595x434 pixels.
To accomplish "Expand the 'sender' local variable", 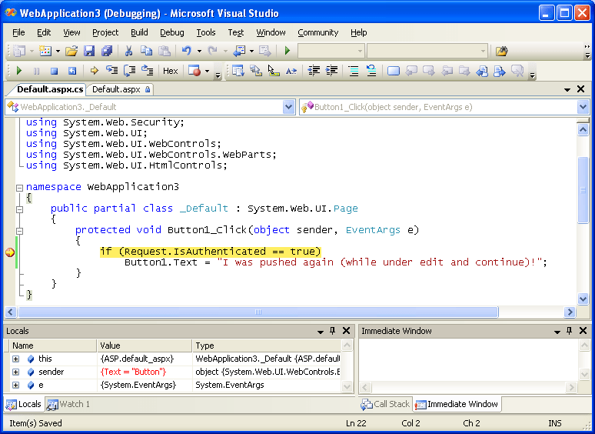I will 15,372.
